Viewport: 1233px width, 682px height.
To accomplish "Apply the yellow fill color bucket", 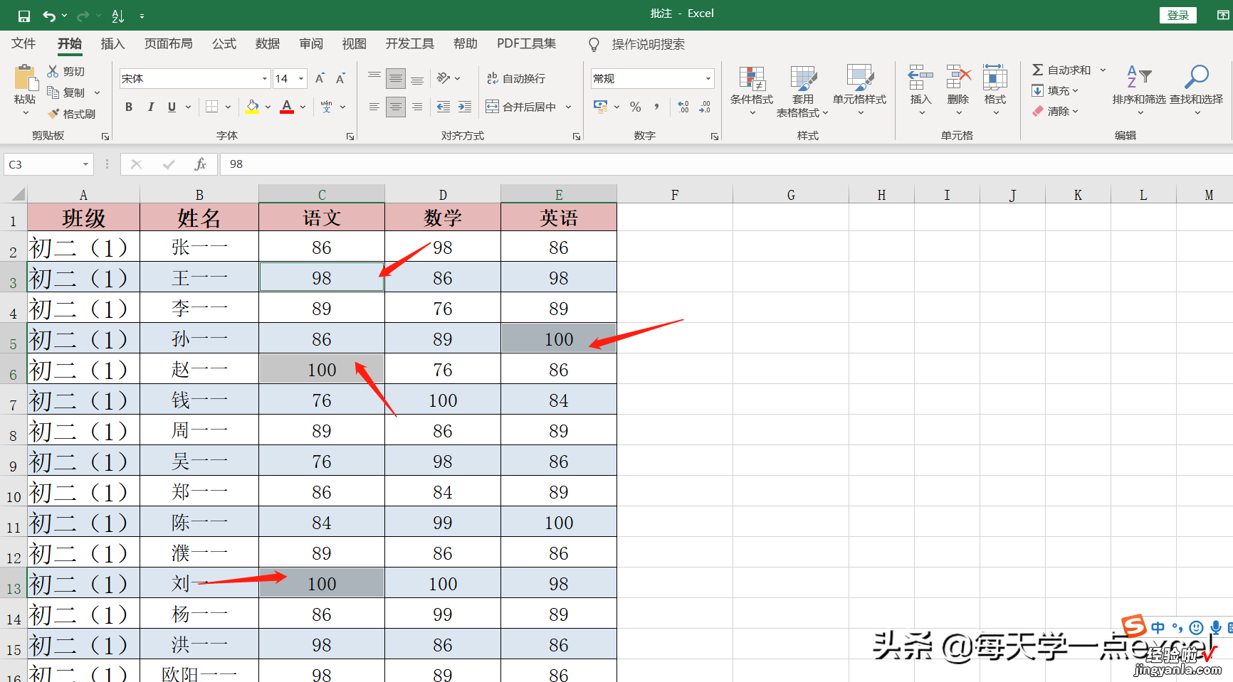I will tap(252, 107).
